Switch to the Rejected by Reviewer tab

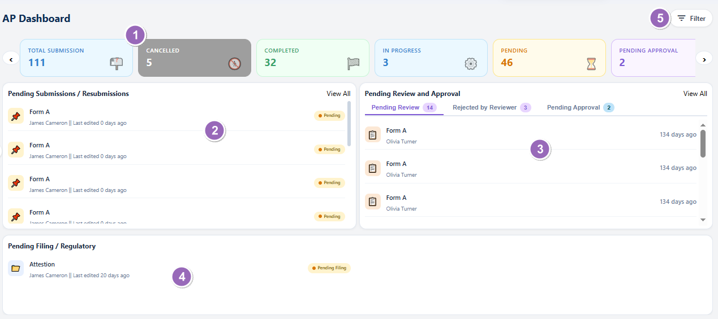492,107
